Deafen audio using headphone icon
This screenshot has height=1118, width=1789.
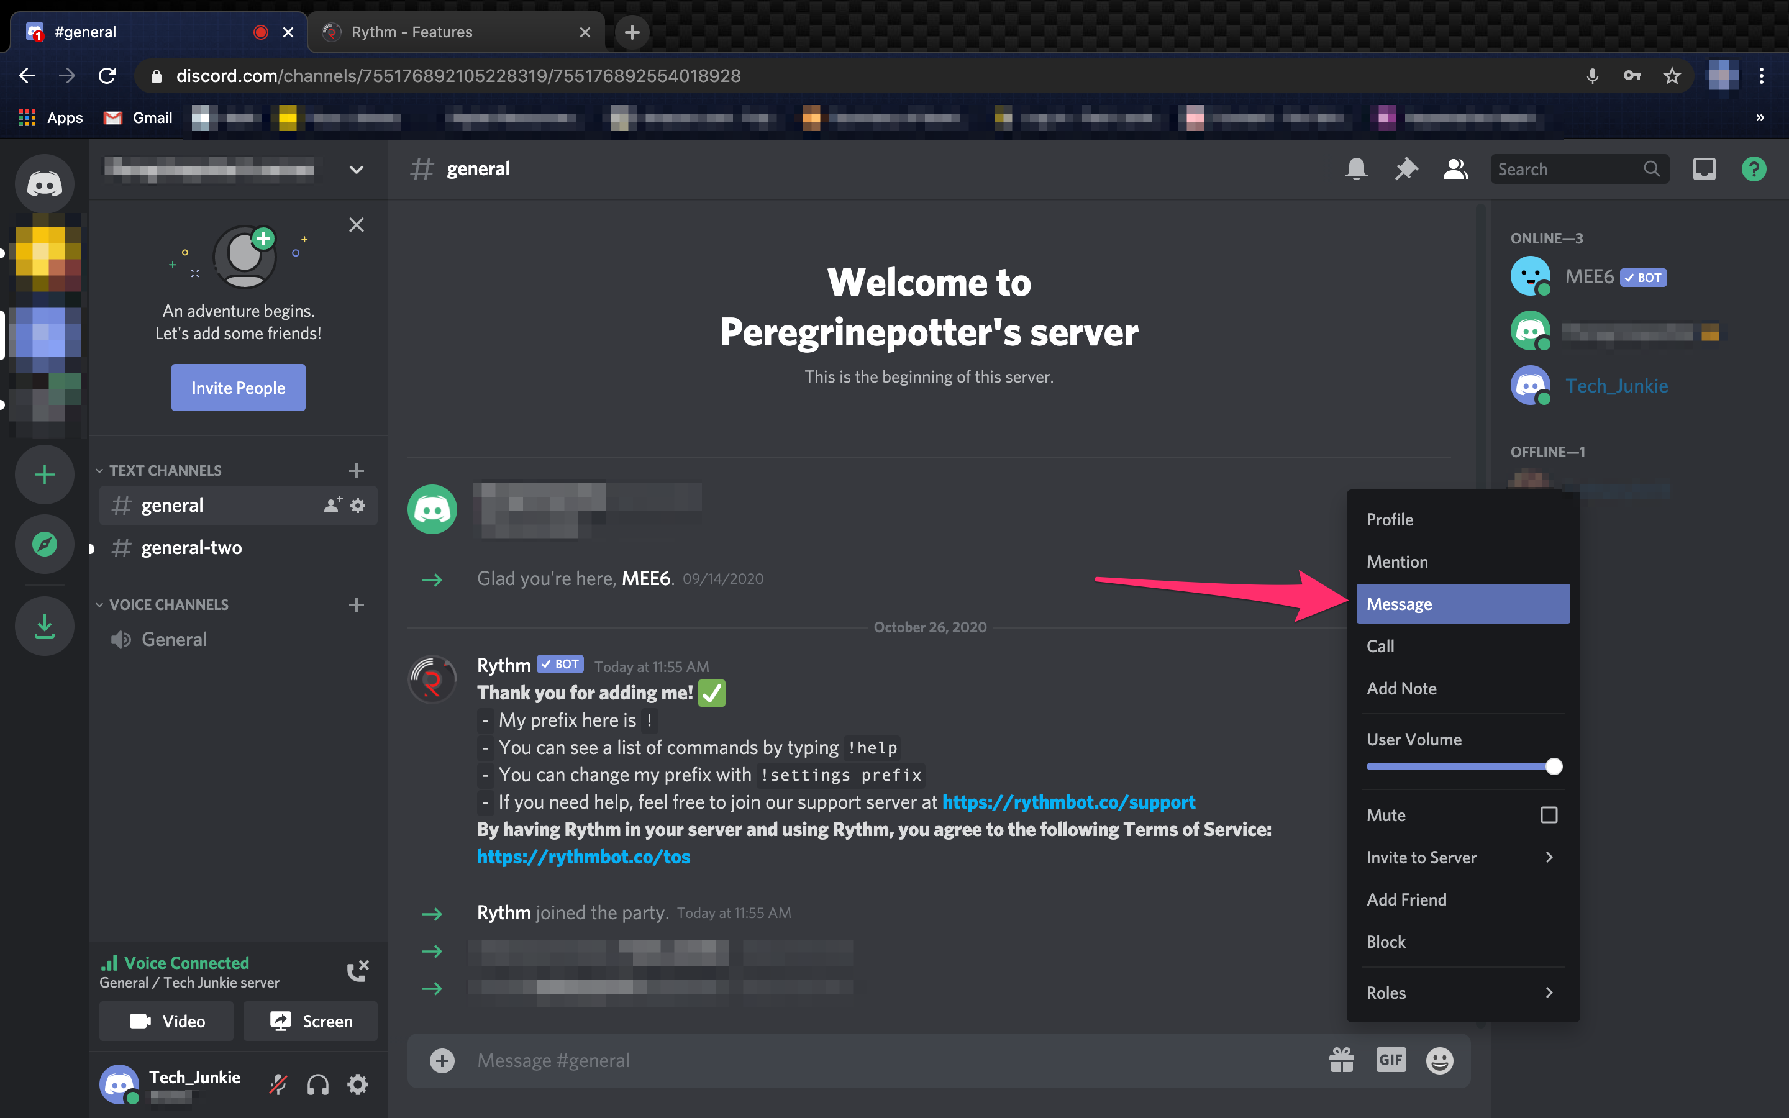(318, 1084)
